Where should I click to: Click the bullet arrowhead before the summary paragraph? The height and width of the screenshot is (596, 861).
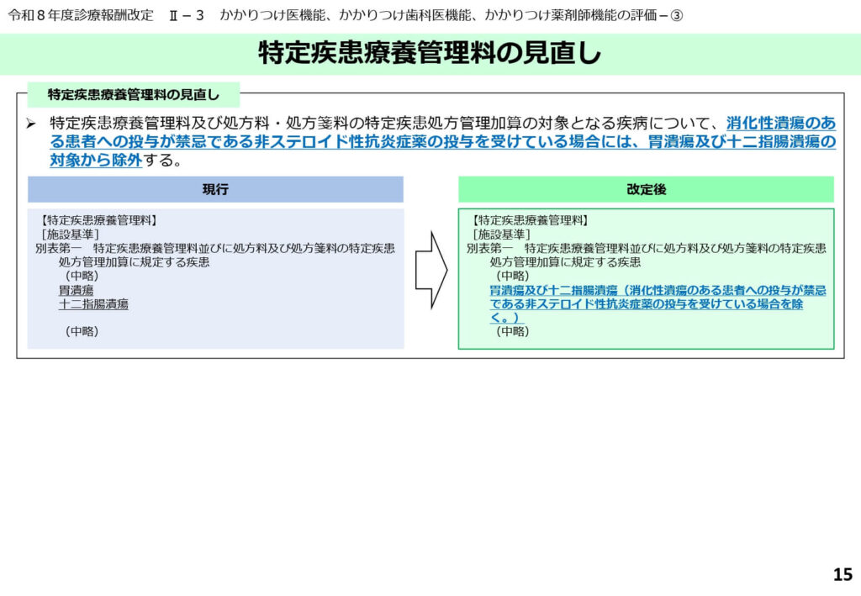pos(30,124)
